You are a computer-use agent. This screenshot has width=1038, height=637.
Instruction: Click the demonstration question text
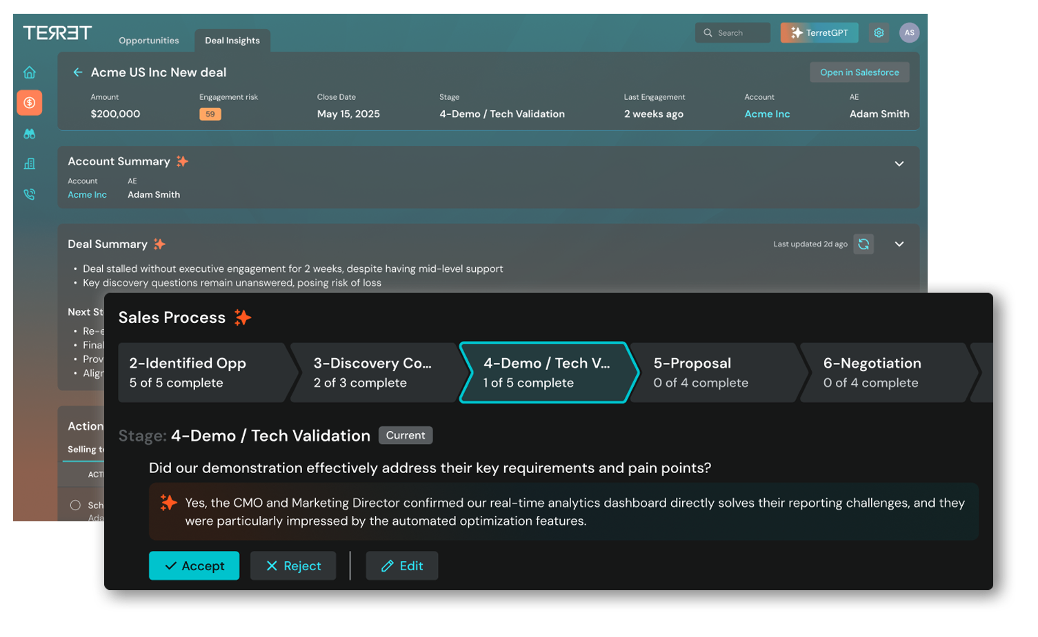(x=430, y=468)
